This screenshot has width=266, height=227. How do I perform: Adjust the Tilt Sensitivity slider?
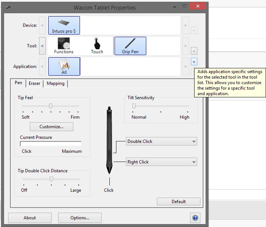click(134, 106)
